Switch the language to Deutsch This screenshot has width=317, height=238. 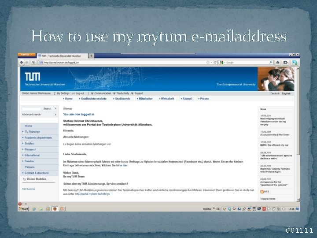[275, 93]
